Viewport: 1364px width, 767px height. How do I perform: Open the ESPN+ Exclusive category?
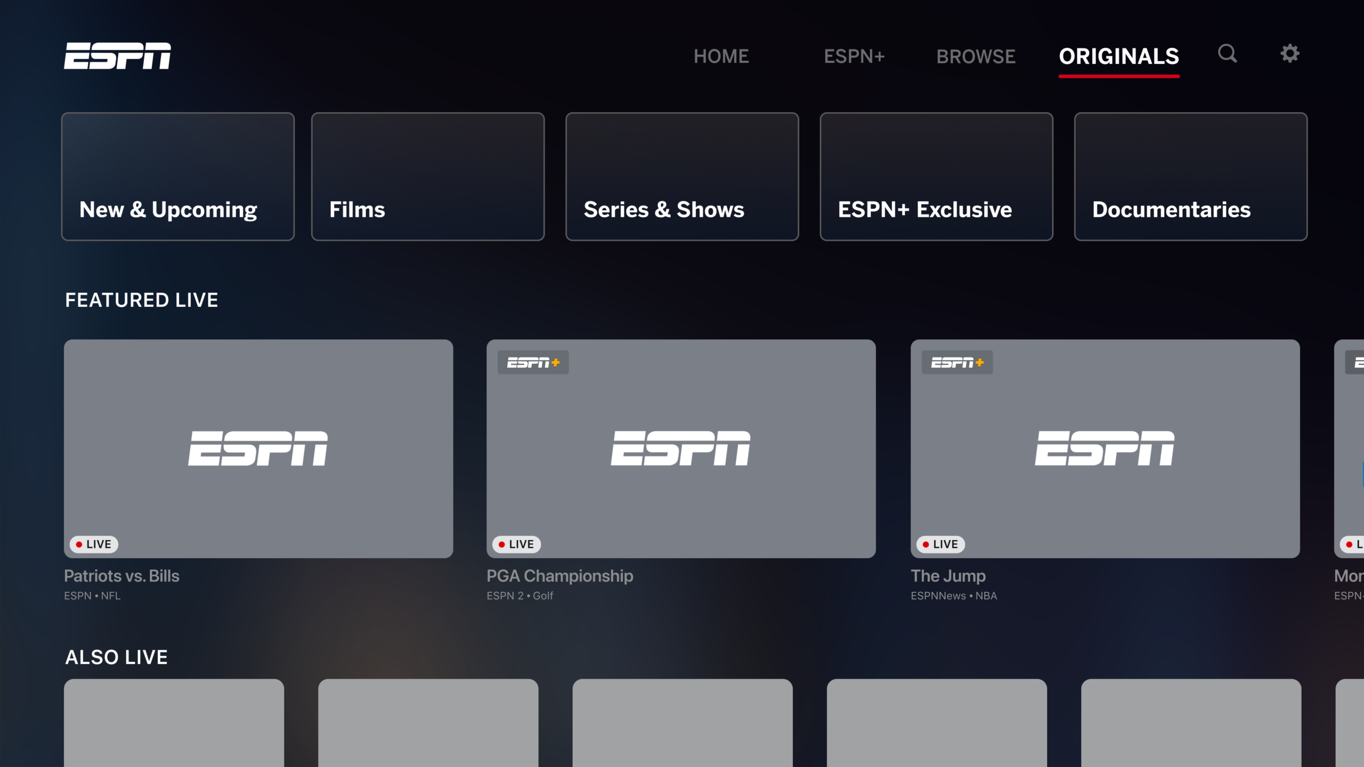coord(936,176)
